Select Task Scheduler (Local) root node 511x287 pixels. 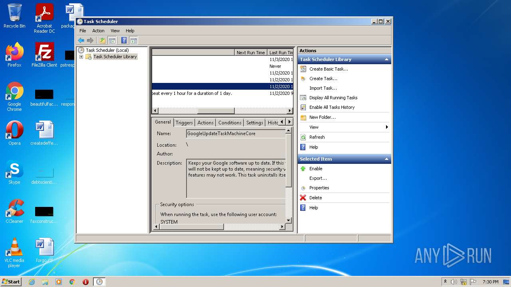[107, 50]
